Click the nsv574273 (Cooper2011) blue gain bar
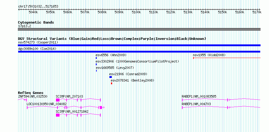The width and height of the screenshot is (269, 132). click(x=139, y=45)
